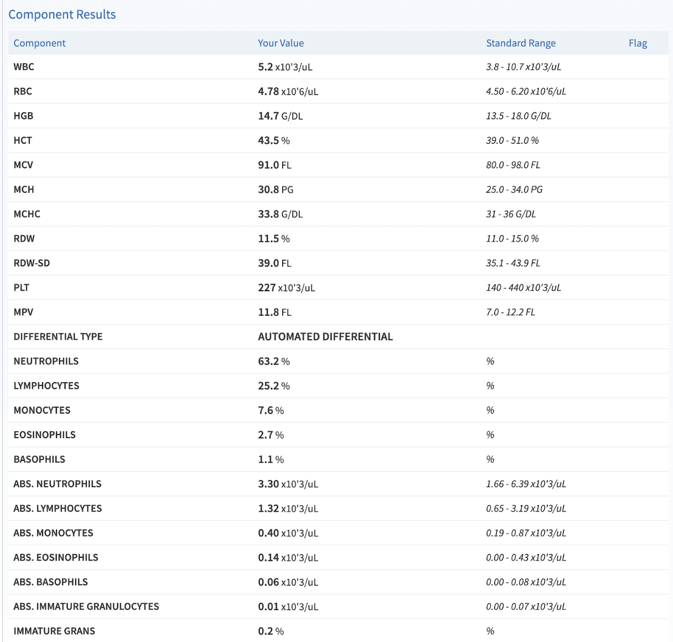Click the RDW value 11.5 %
The image size is (673, 642).
tap(274, 238)
